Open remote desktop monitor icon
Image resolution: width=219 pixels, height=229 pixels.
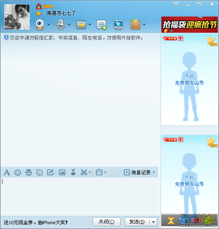tap(118, 25)
